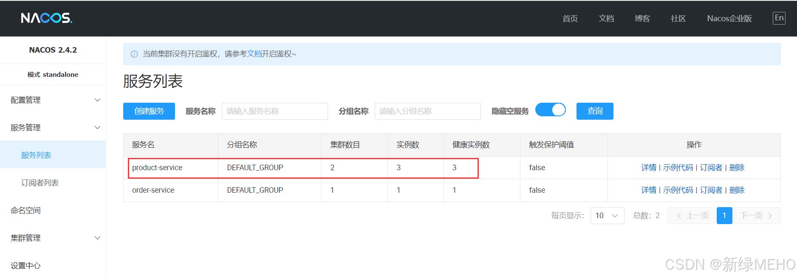Open 订阅者 for product-service
Viewport: 797px width, 278px height.
(x=711, y=168)
